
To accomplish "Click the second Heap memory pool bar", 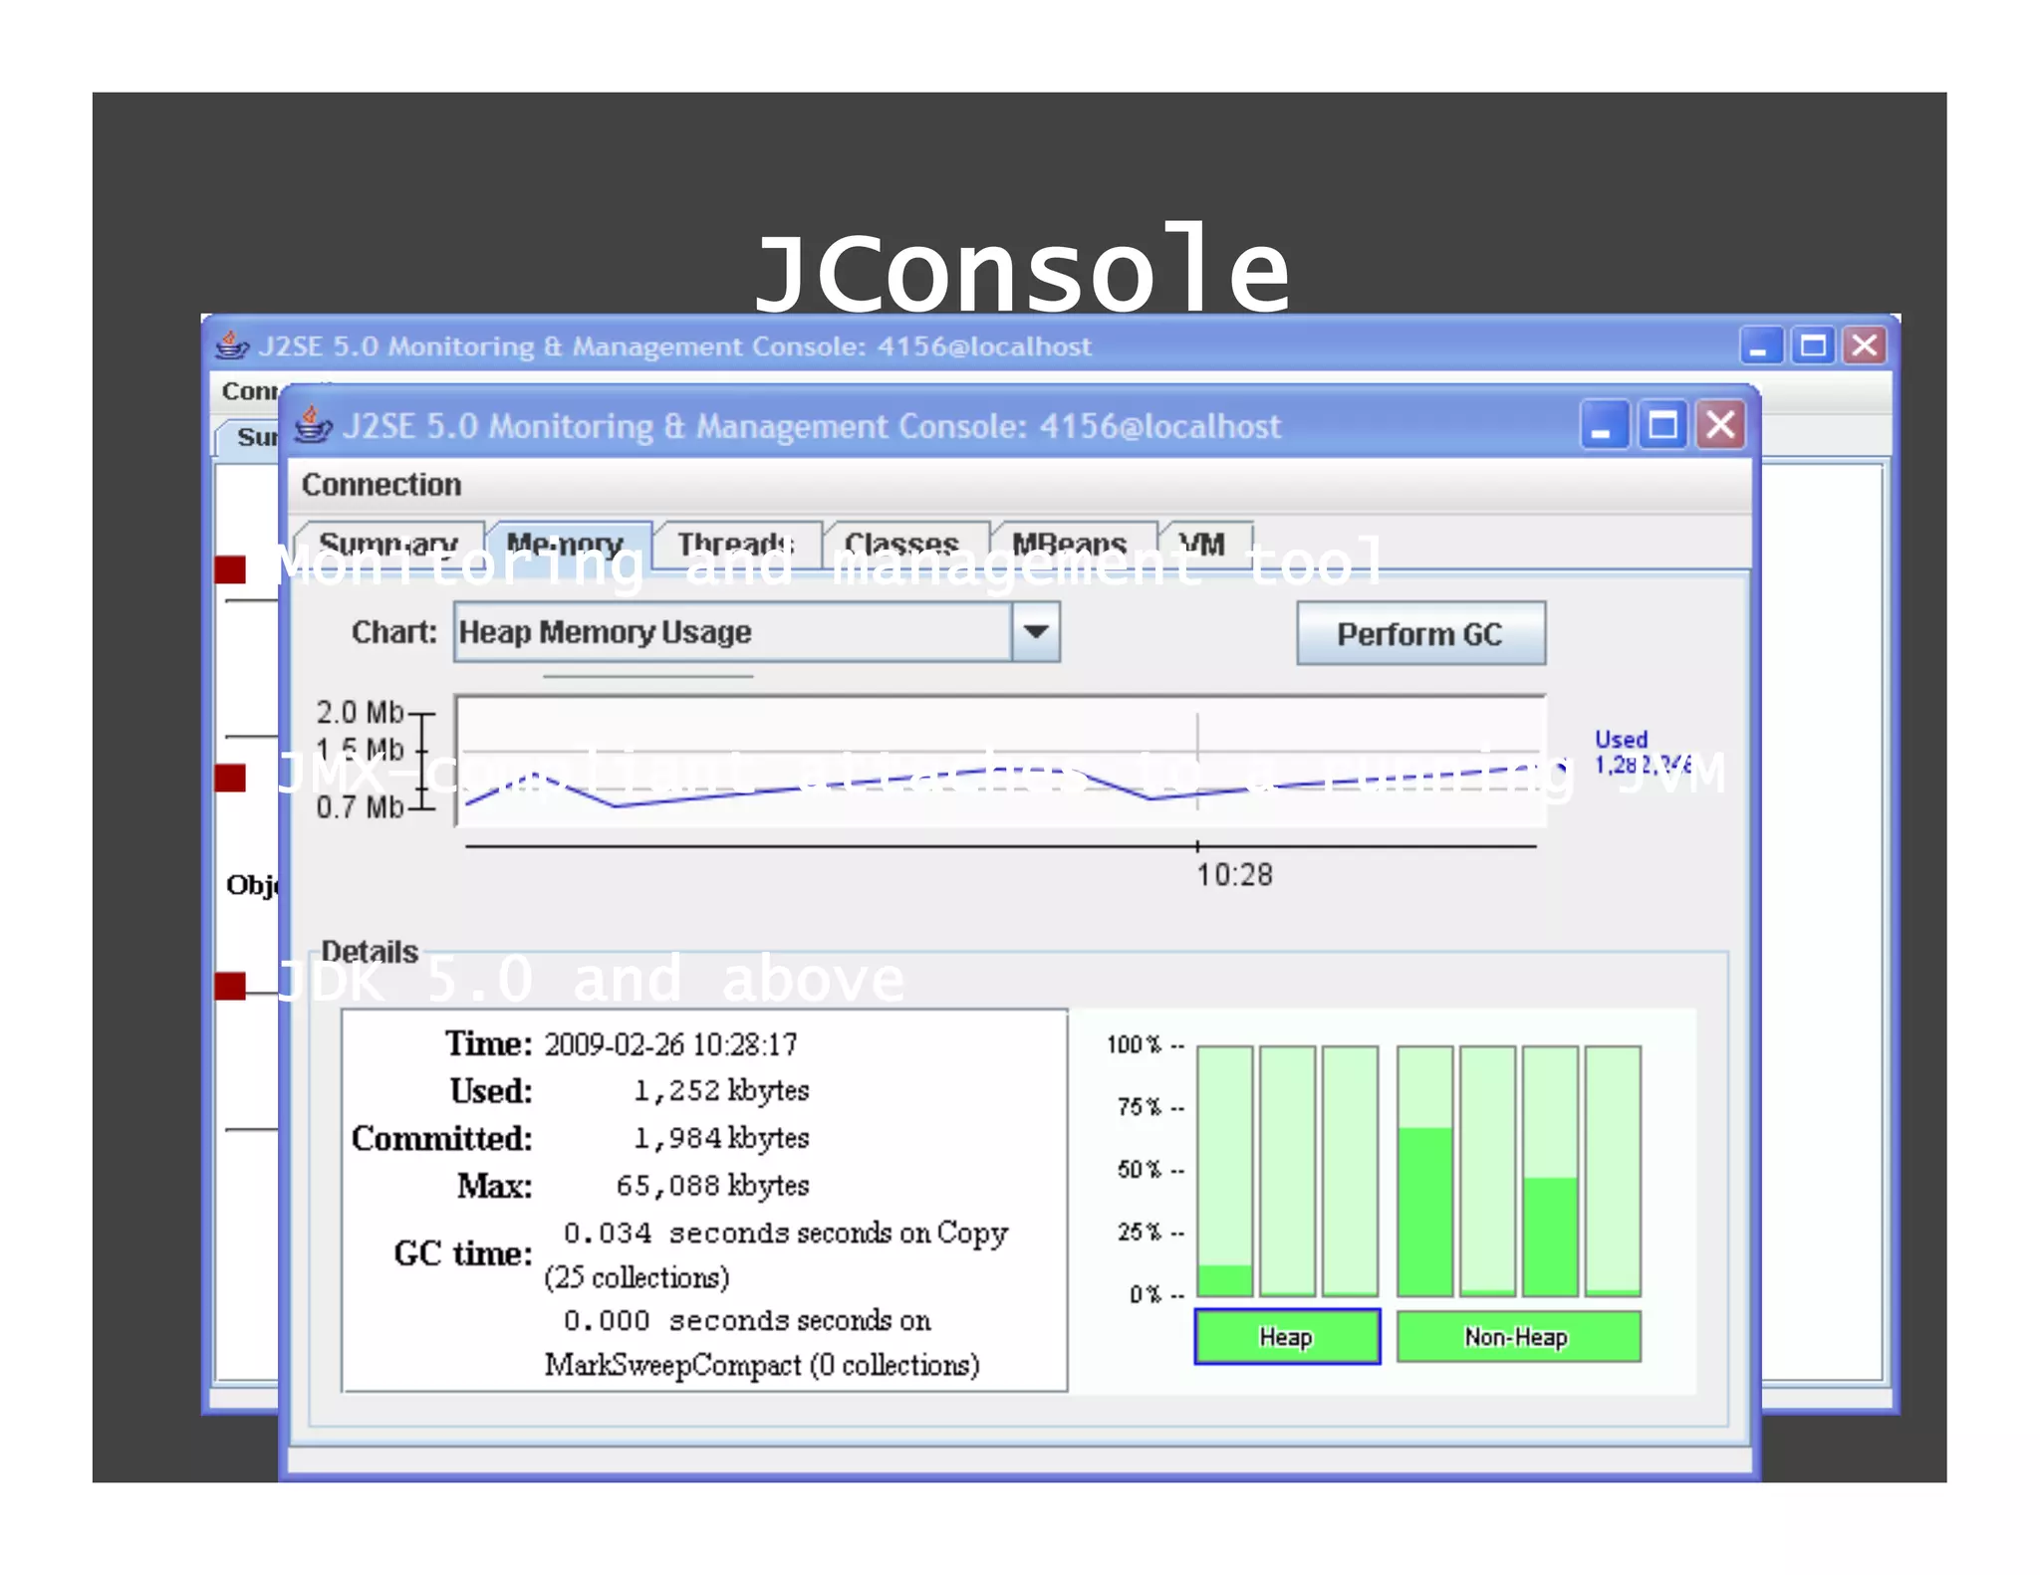I will pyautogui.click(x=1287, y=1171).
